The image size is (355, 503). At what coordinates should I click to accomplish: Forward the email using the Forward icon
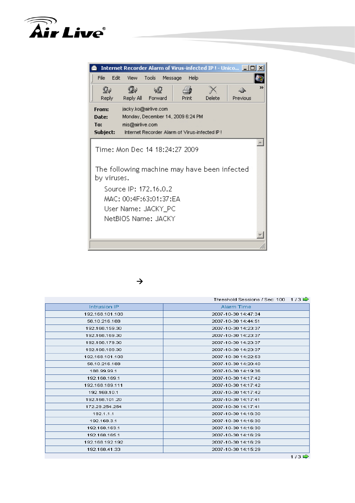tap(158, 93)
